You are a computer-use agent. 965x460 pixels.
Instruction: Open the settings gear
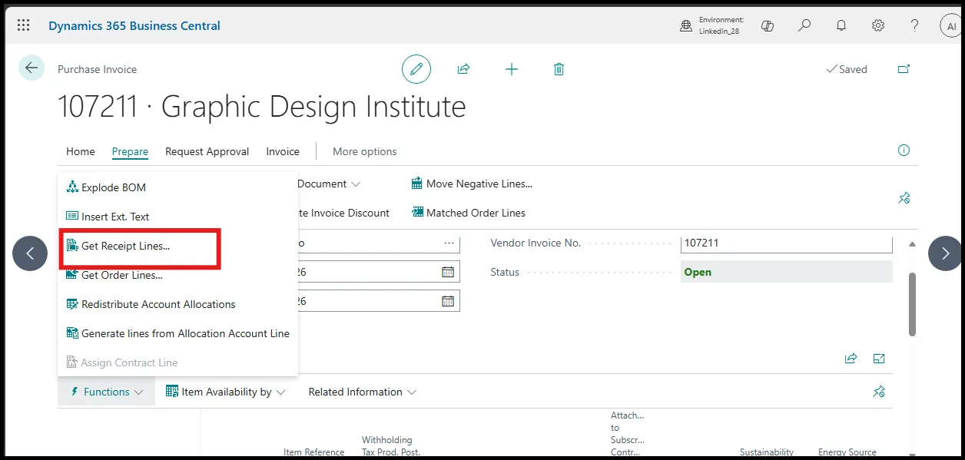[x=878, y=25]
